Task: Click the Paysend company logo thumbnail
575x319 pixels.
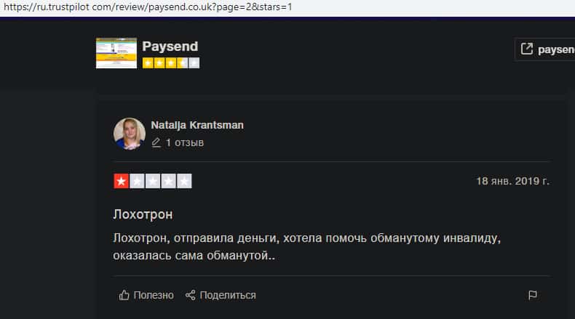Action: click(x=116, y=53)
